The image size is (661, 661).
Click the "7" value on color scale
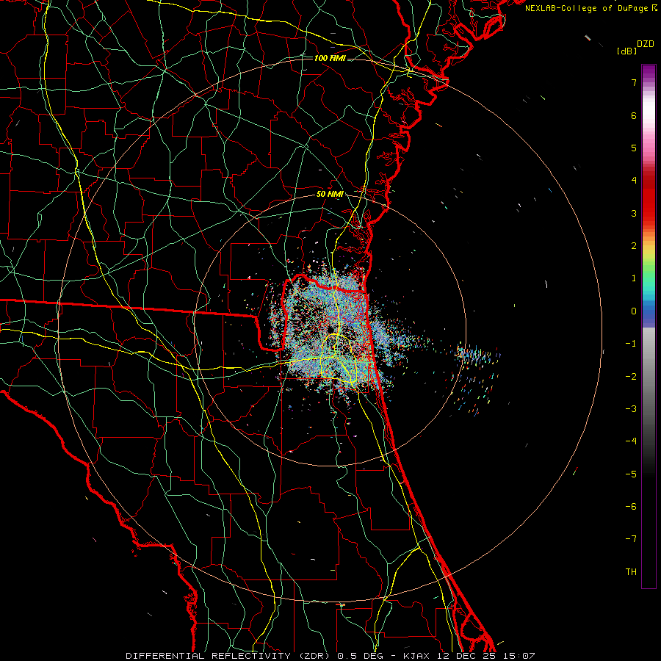pyautogui.click(x=634, y=82)
